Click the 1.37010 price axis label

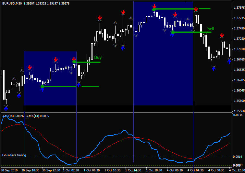coord(239,49)
